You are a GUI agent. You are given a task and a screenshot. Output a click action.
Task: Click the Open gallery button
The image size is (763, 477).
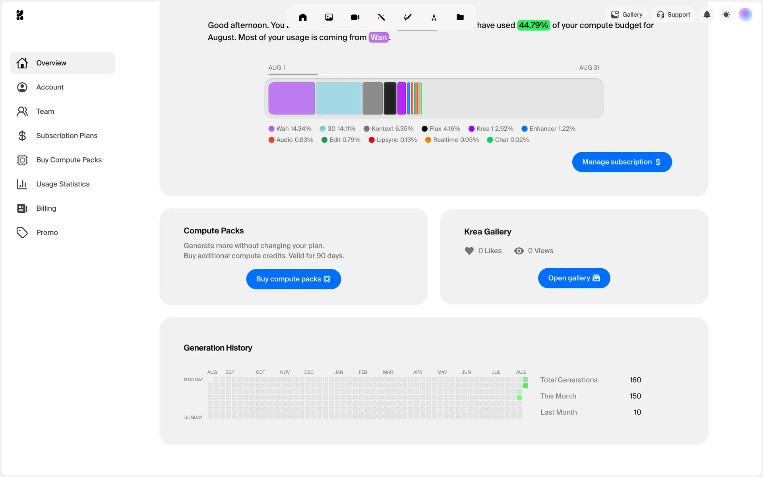(x=574, y=278)
